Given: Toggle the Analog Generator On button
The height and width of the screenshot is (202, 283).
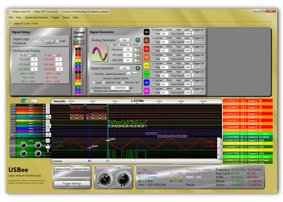Looking at the screenshot, I should [x=124, y=40].
